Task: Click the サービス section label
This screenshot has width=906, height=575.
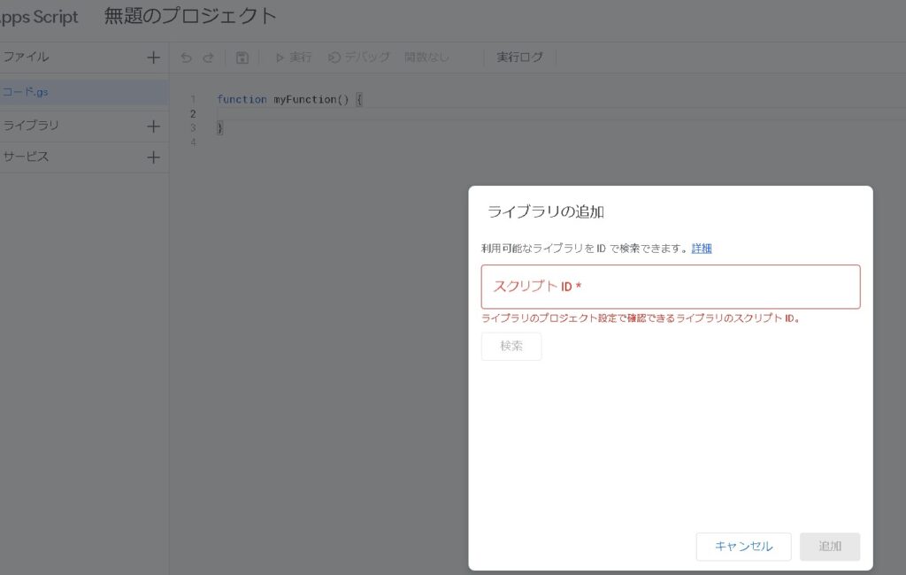Action: click(26, 157)
